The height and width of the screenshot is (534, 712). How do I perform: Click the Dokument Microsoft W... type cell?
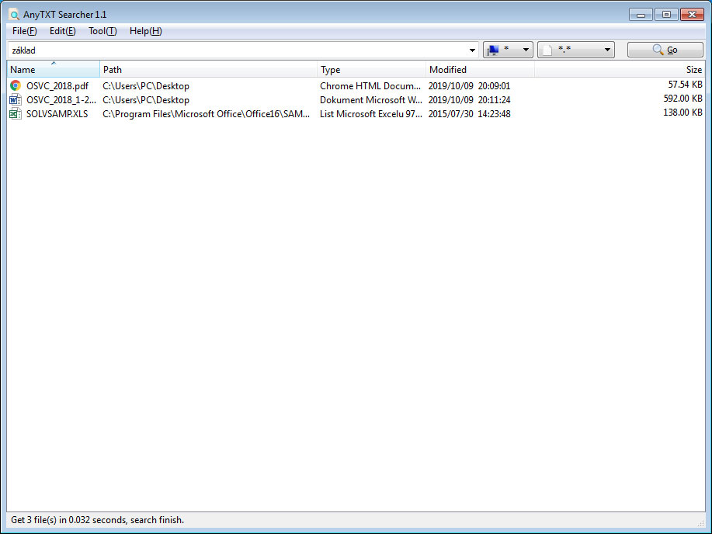pos(371,100)
